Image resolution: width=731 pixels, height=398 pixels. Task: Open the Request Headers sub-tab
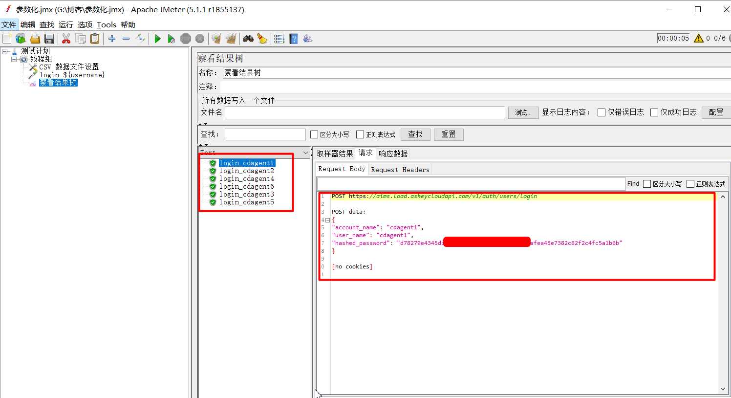coord(400,170)
